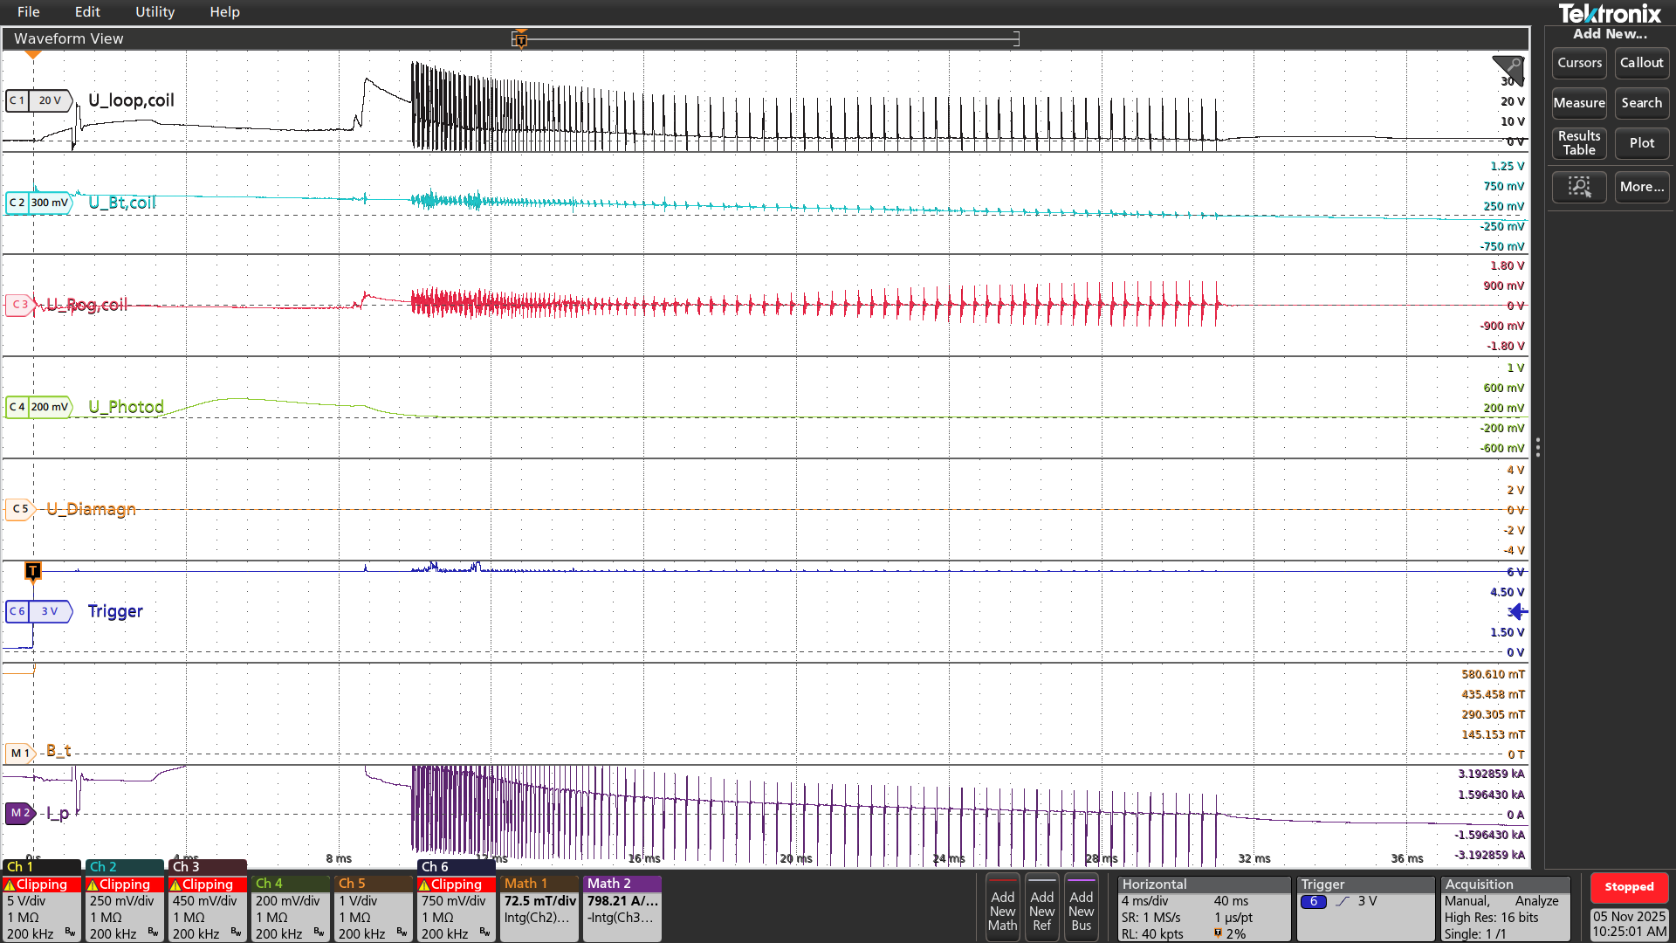Screen dimensions: 1676x943
Task: Open the More... dropdown
Action: pyautogui.click(x=1641, y=187)
